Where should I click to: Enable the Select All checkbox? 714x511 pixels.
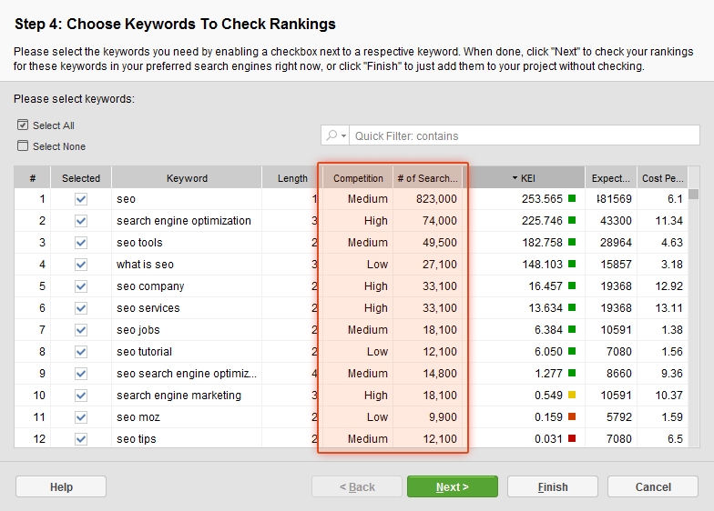click(23, 125)
